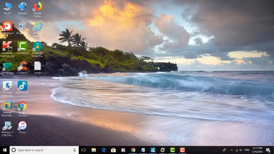Image resolution: width=274 pixels, height=154 pixels.
Task: Open the ENG language input indicator
Action: [x=247, y=150]
